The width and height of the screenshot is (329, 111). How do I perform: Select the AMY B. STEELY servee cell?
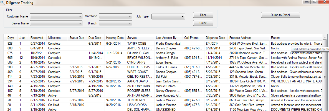pyautogui.click(x=140, y=48)
